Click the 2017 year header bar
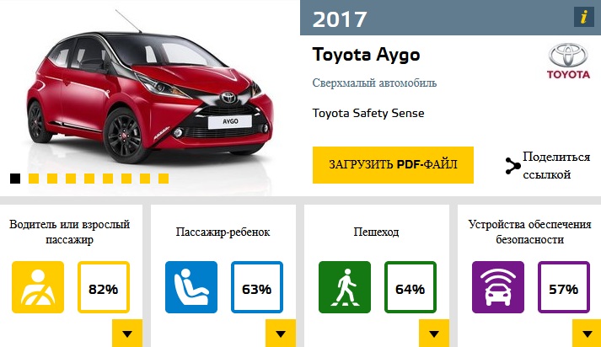This screenshot has height=347, width=601. 450,18
